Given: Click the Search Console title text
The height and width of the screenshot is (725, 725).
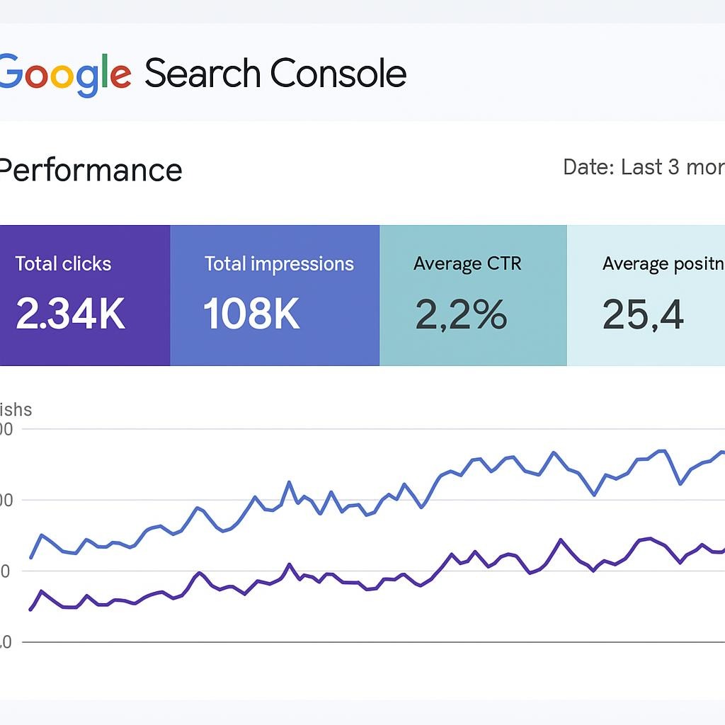Looking at the screenshot, I should [x=275, y=74].
